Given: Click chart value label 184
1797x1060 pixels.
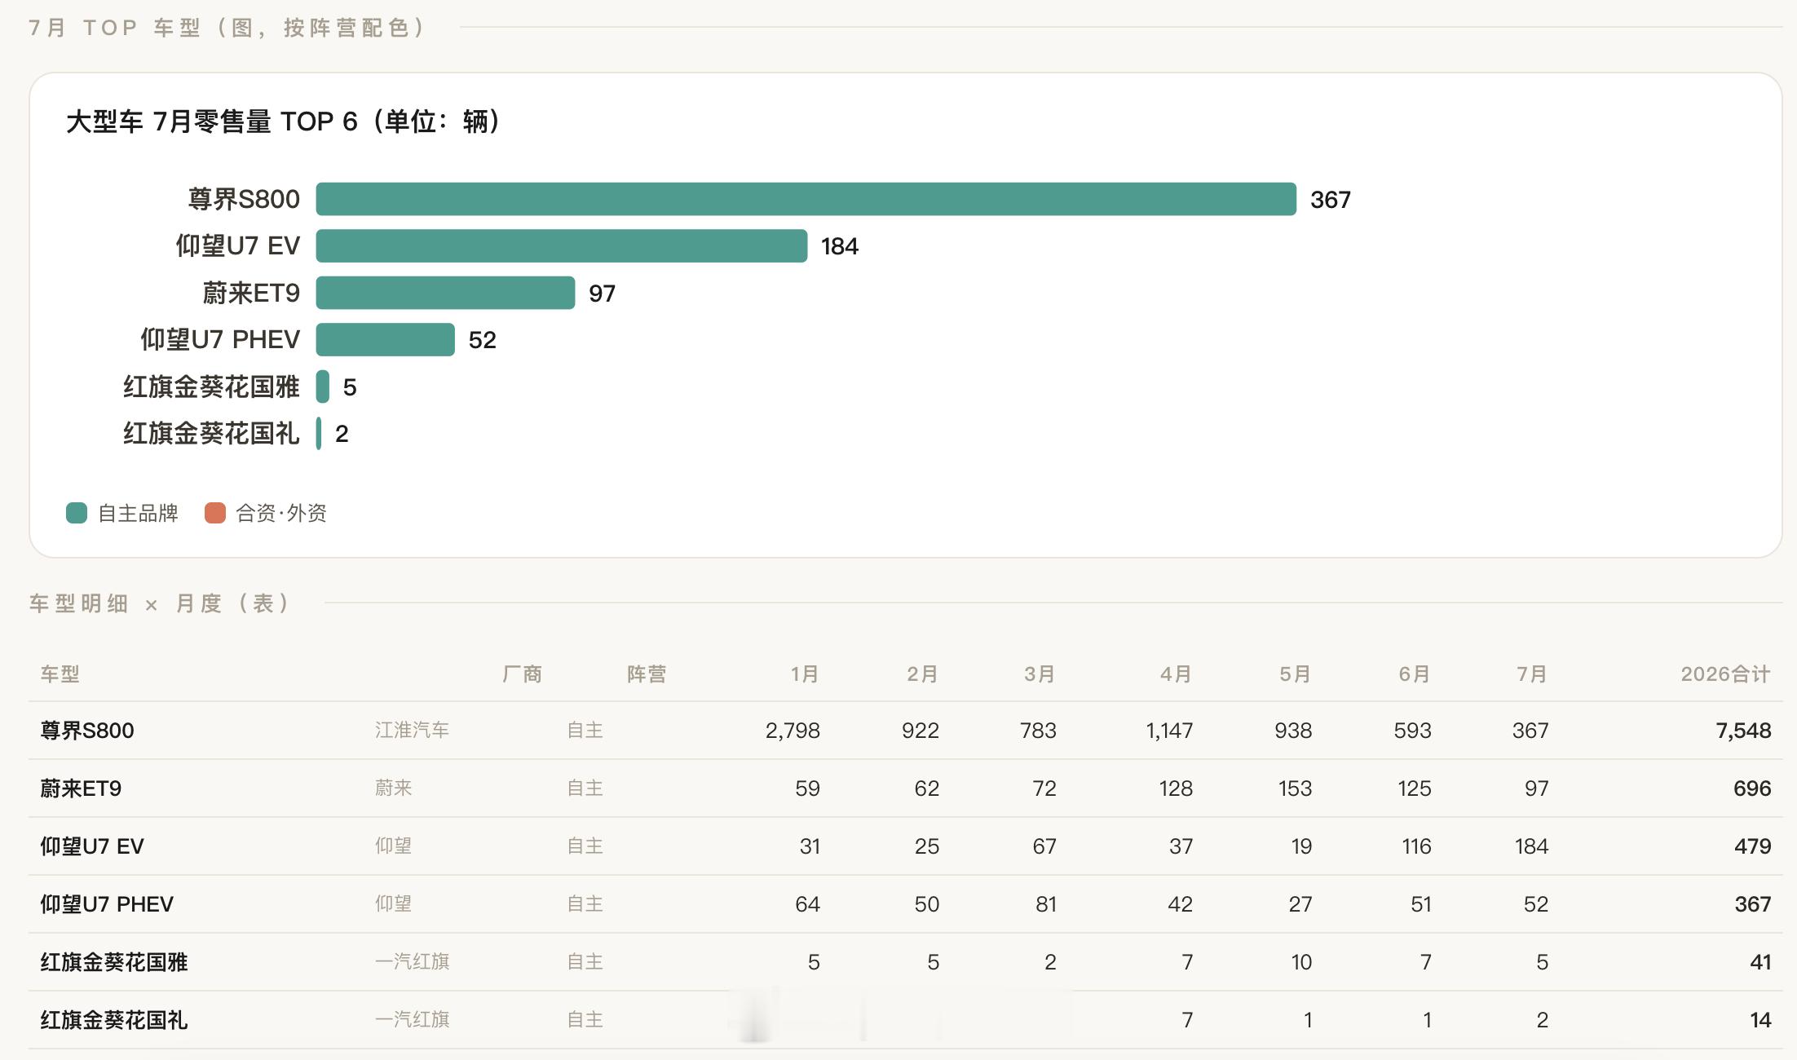Looking at the screenshot, I should click(840, 246).
